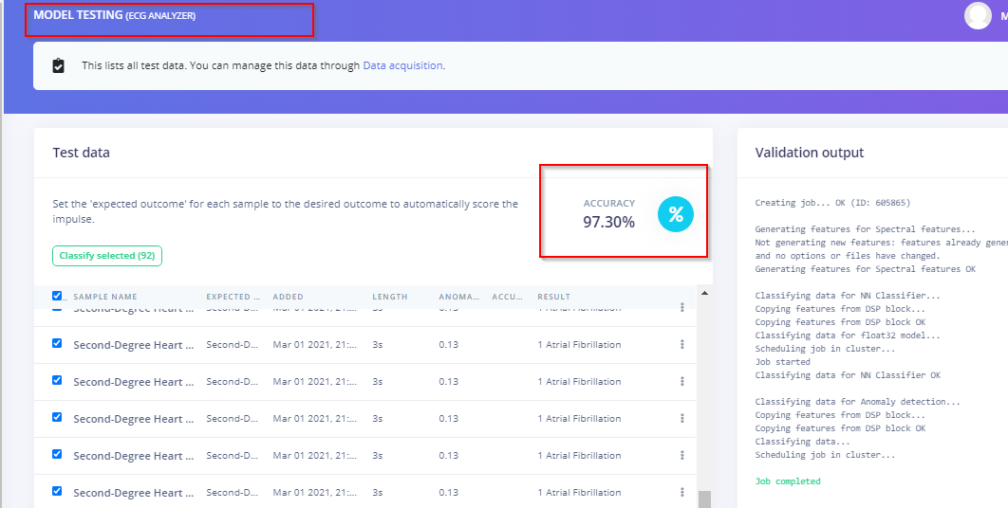Screen dimensions: 1008x508
Task: Click the blue percent accuracy icon
Action: coord(676,214)
